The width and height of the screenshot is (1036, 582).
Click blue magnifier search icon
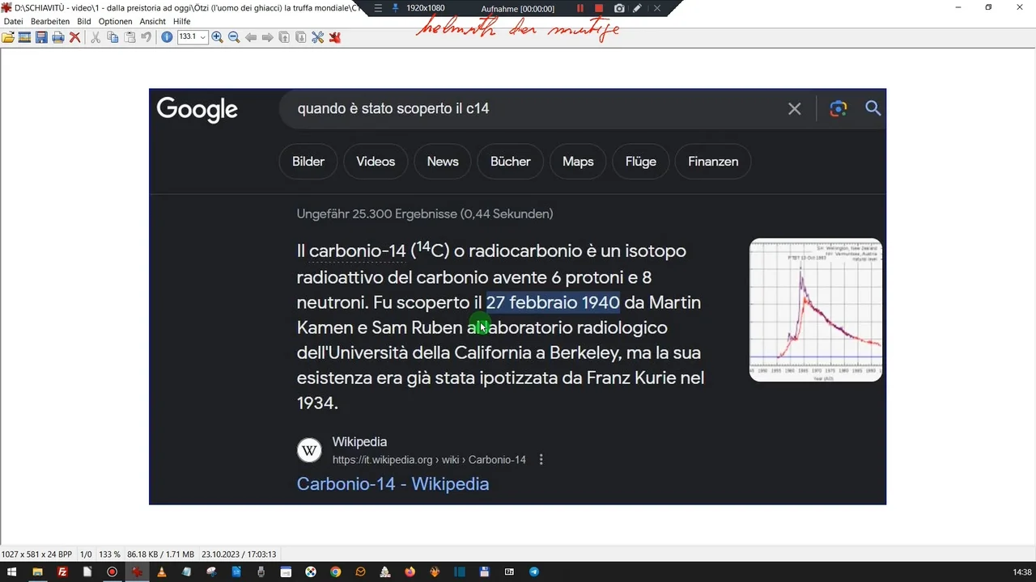(873, 108)
